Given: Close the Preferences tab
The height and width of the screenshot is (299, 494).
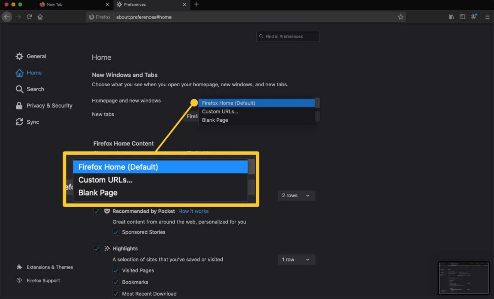Looking at the screenshot, I should [x=184, y=5].
